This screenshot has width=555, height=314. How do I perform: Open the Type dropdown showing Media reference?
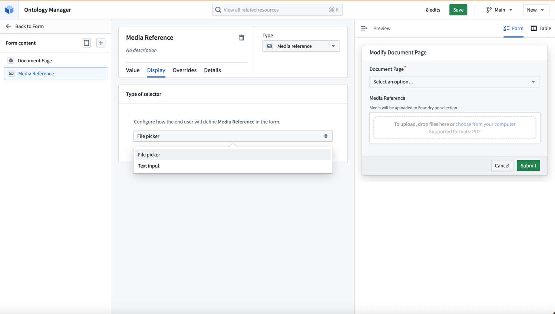(x=301, y=46)
